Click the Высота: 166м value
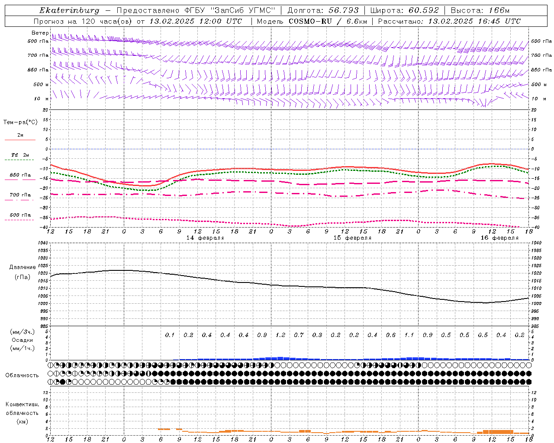The width and height of the screenshot is (554, 443). tap(480, 10)
